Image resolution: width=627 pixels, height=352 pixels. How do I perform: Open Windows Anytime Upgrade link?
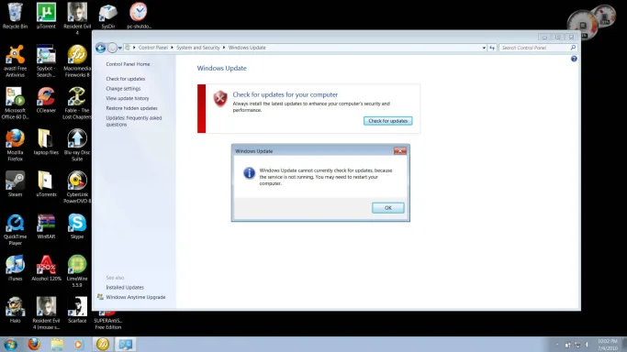[136, 297]
